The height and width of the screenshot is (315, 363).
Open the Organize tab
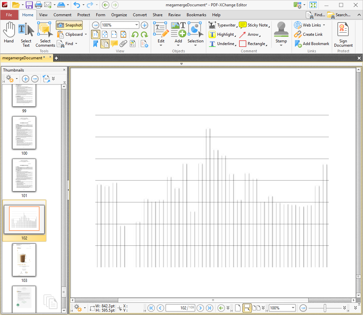[119, 15]
